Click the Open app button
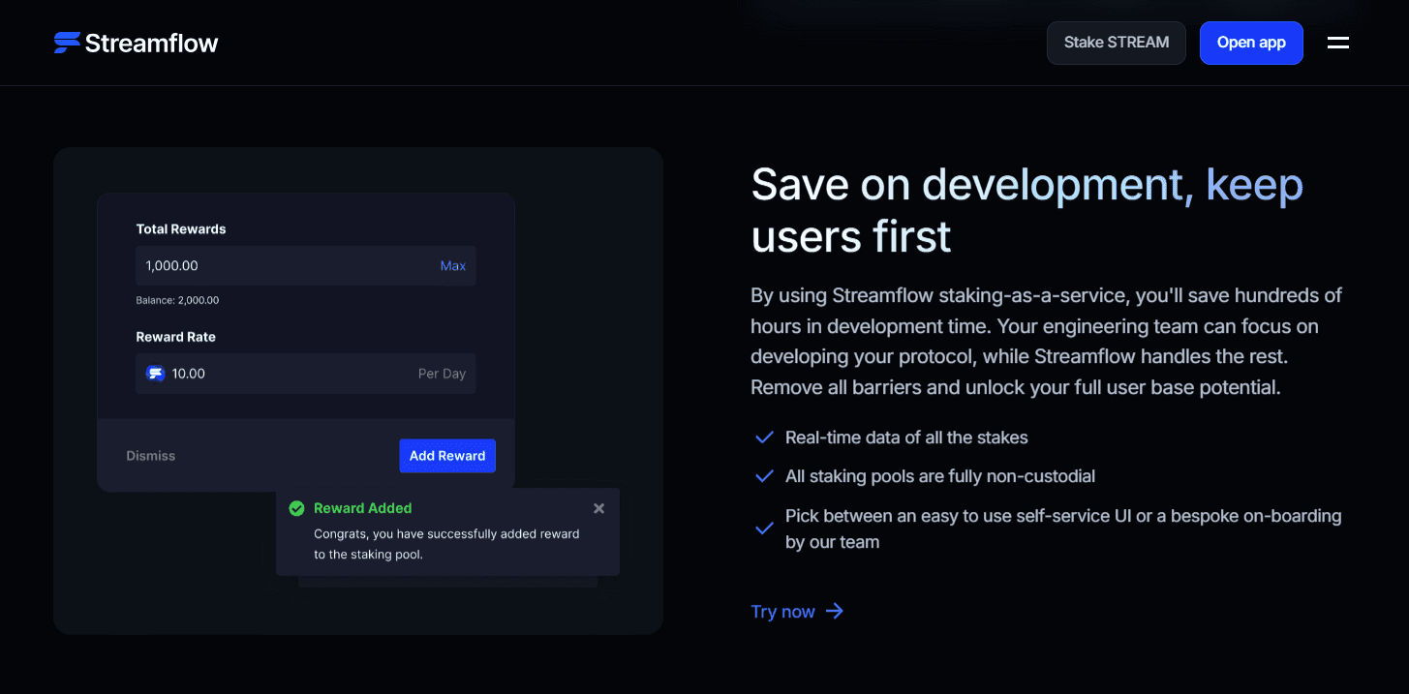 coord(1251,43)
